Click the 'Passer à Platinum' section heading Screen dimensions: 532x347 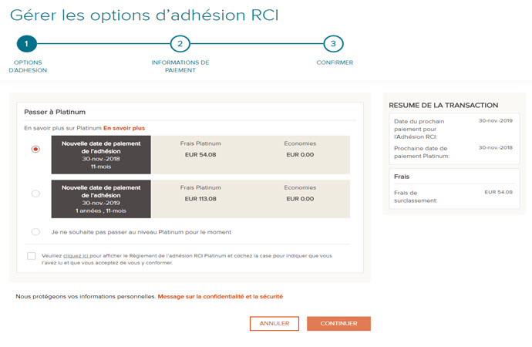[x=54, y=112]
